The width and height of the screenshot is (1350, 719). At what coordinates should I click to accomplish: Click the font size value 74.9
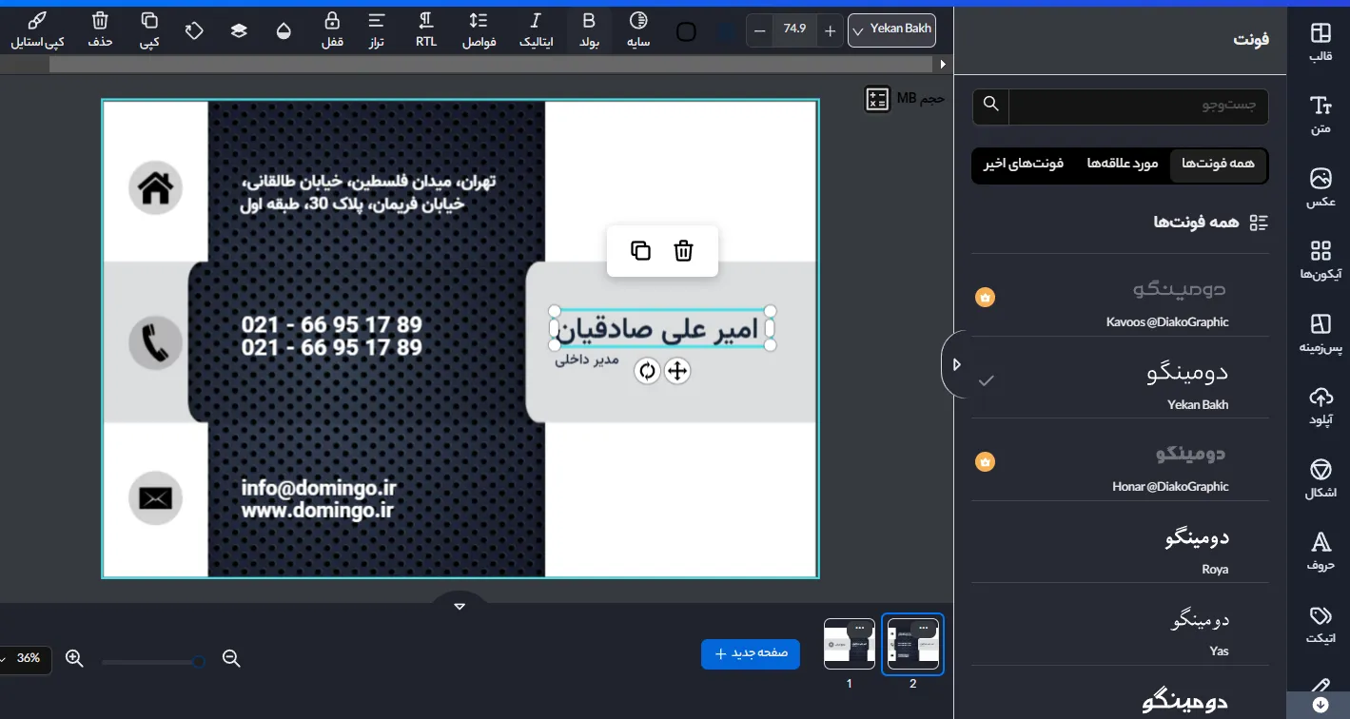click(x=794, y=29)
